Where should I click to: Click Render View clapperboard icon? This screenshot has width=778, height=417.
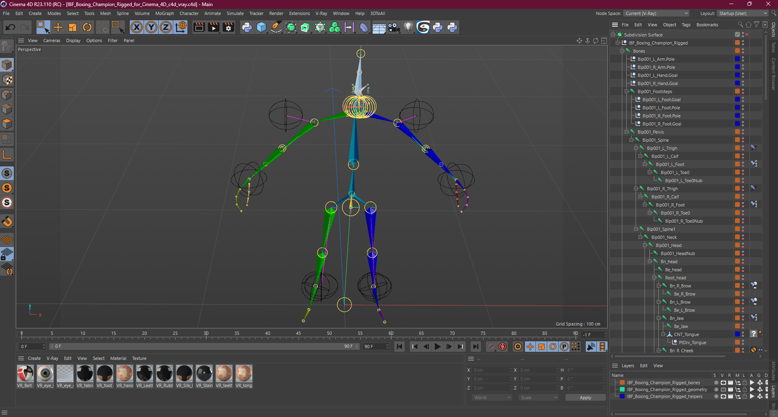point(199,28)
